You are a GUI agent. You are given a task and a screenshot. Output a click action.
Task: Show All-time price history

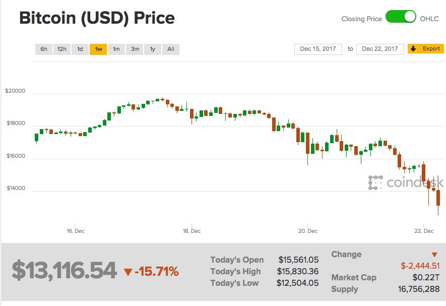pos(171,49)
